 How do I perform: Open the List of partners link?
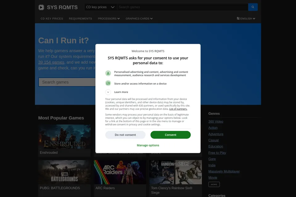[x=178, y=109]
